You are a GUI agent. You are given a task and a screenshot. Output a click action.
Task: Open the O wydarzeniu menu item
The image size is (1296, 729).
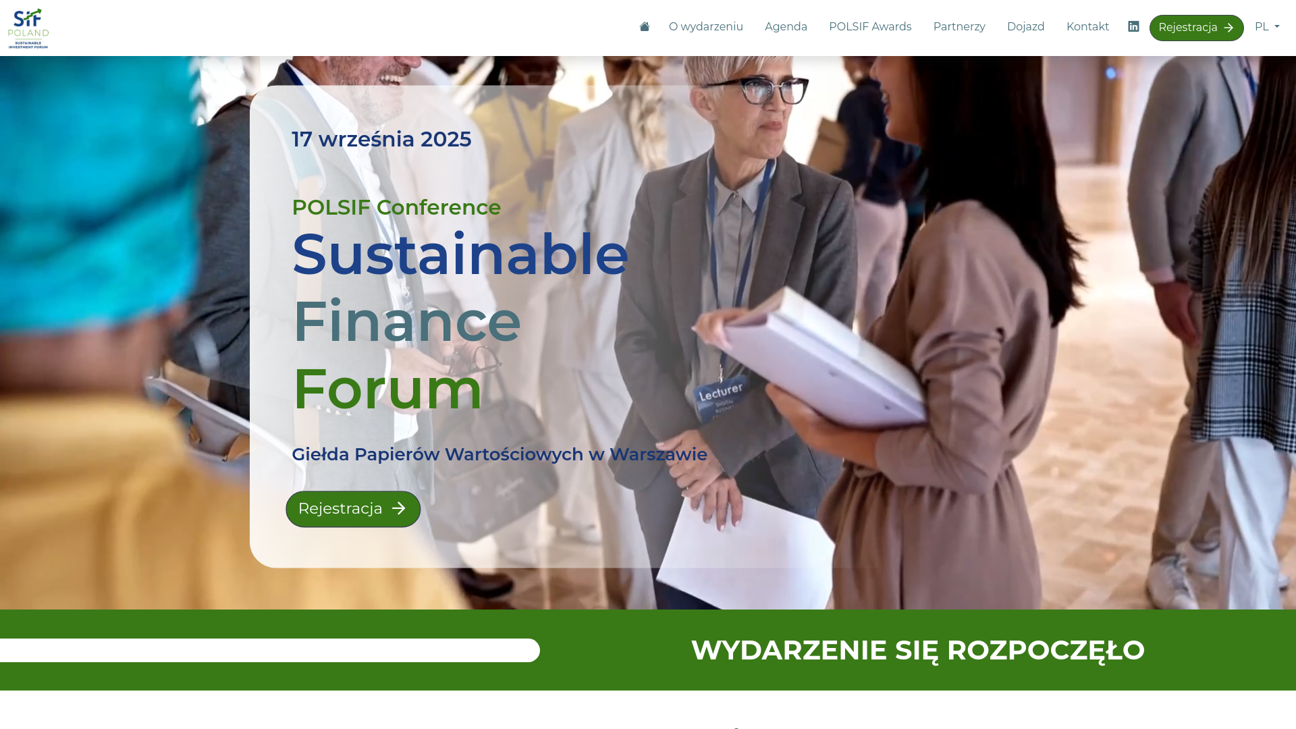click(x=705, y=27)
